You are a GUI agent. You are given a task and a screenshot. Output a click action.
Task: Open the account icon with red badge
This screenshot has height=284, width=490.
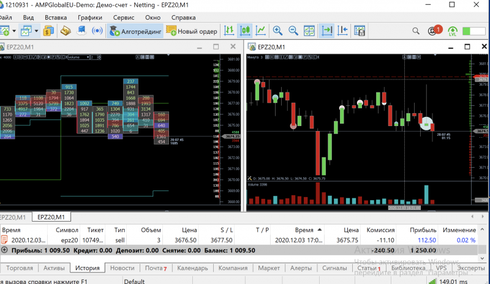434,31
